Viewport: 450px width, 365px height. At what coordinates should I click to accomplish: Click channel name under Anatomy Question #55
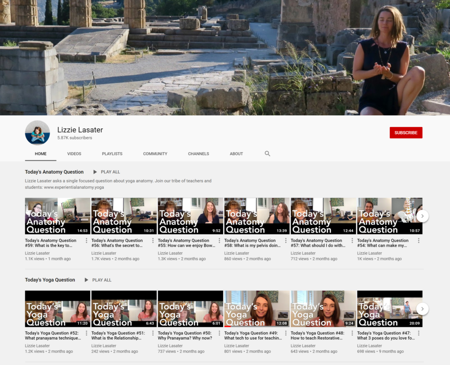(x=170, y=253)
